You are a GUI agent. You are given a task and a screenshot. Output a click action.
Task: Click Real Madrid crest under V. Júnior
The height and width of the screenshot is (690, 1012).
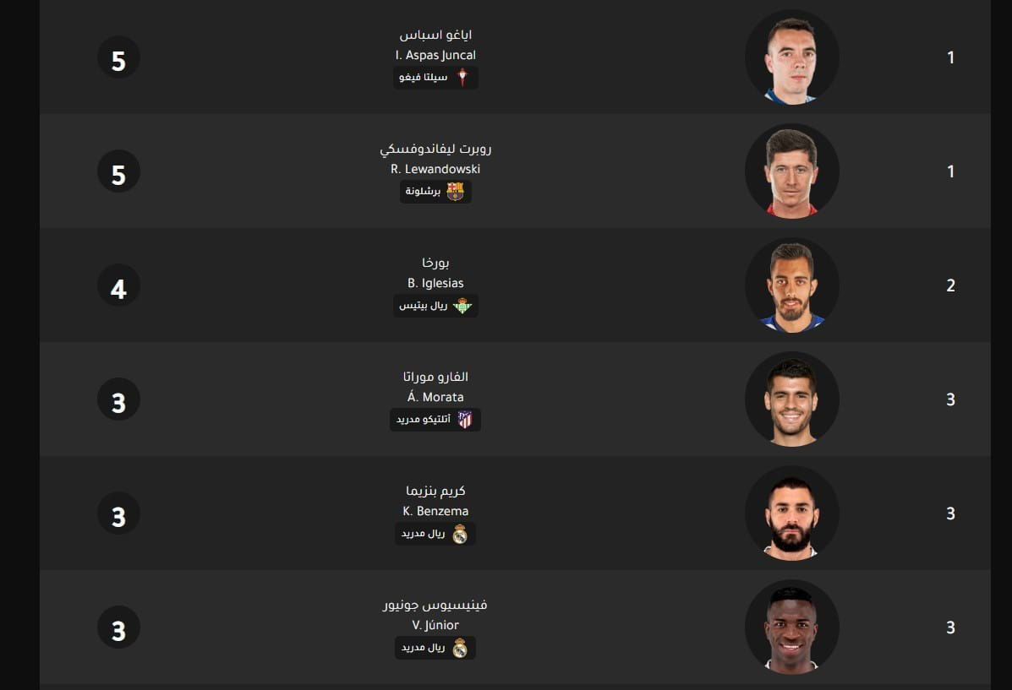[x=460, y=648]
